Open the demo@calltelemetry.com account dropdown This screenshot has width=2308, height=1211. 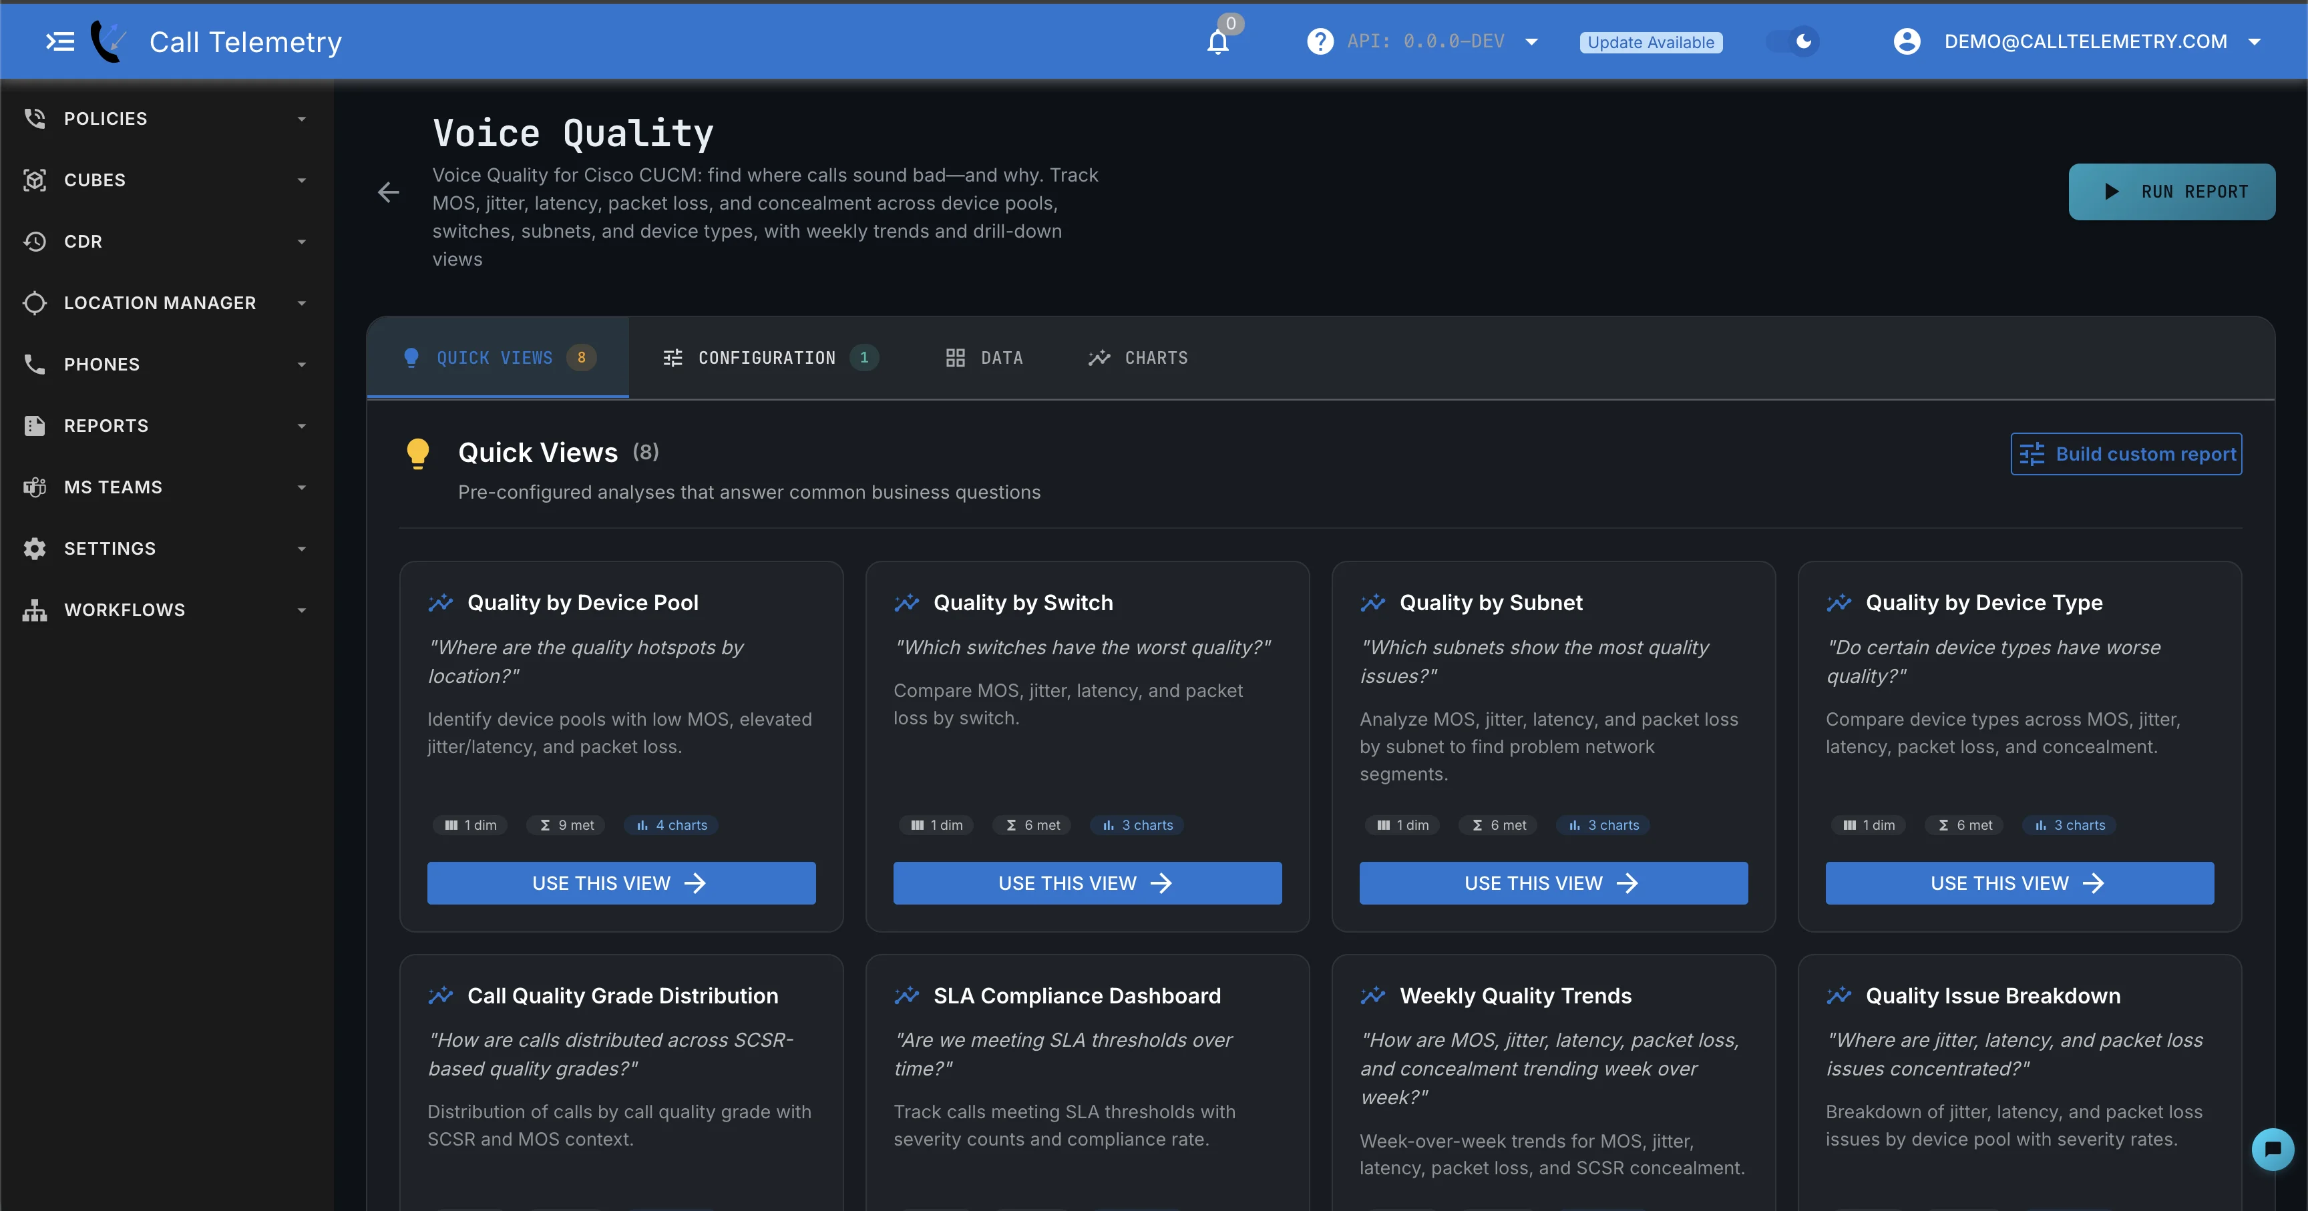2255,41
